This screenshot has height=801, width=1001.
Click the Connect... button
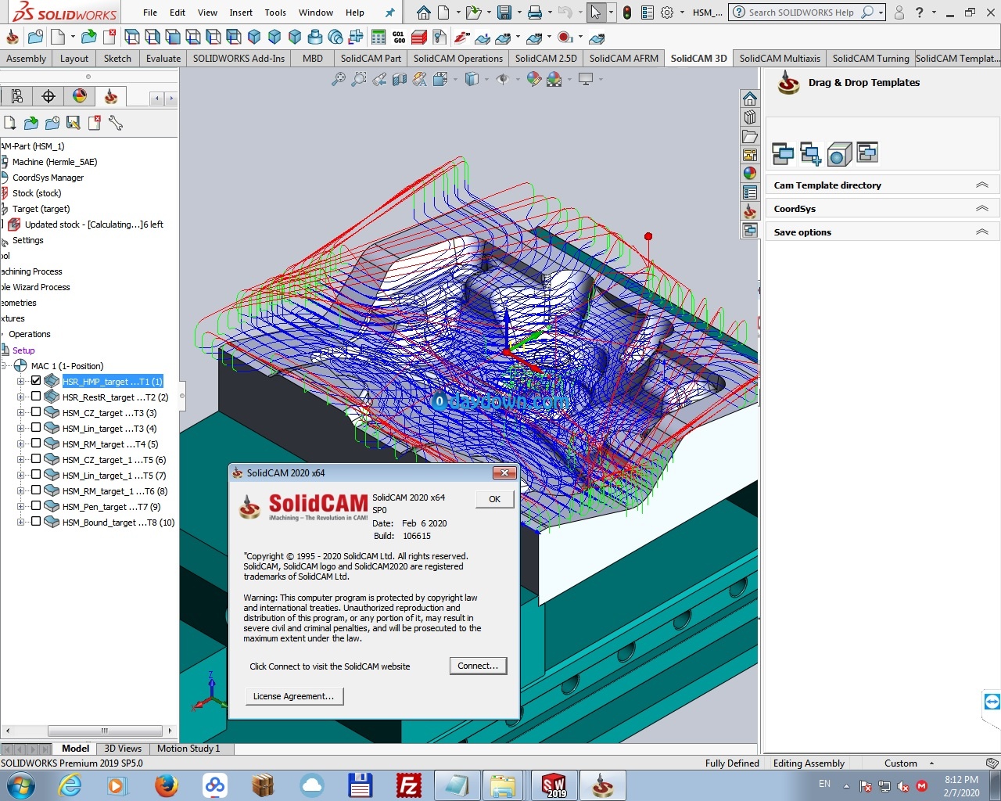coord(478,666)
